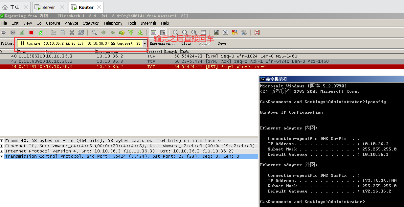Open capture options icon in toolbar
This screenshot has height=207, width=404.
(x=13, y=33)
